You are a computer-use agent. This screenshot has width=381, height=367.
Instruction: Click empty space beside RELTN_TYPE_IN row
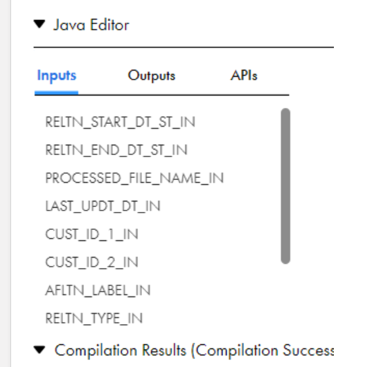click(209, 319)
